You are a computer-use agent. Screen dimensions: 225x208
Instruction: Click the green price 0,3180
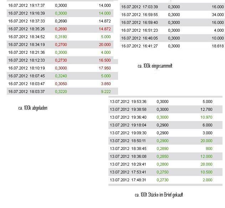coord(61,37)
